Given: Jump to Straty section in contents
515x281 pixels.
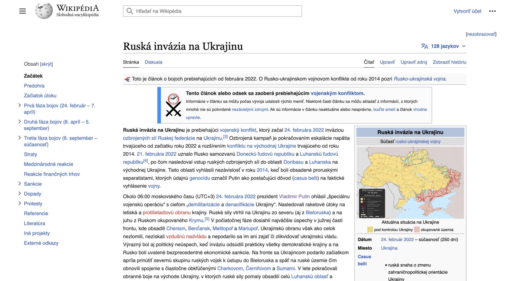Looking at the screenshot, I should (x=30, y=154).
